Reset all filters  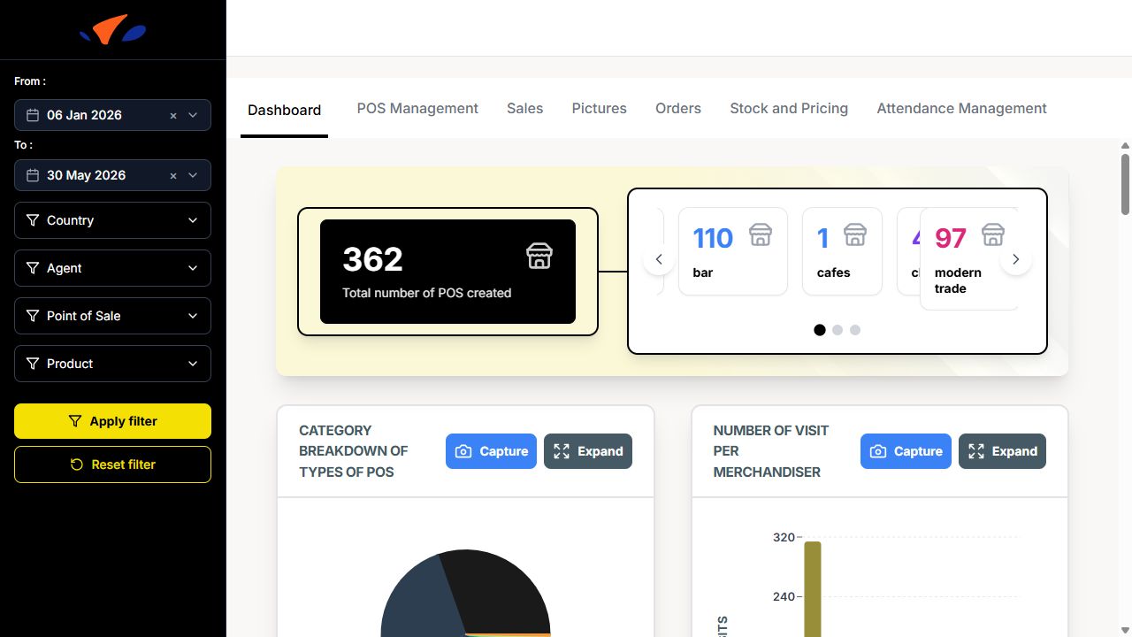112,464
